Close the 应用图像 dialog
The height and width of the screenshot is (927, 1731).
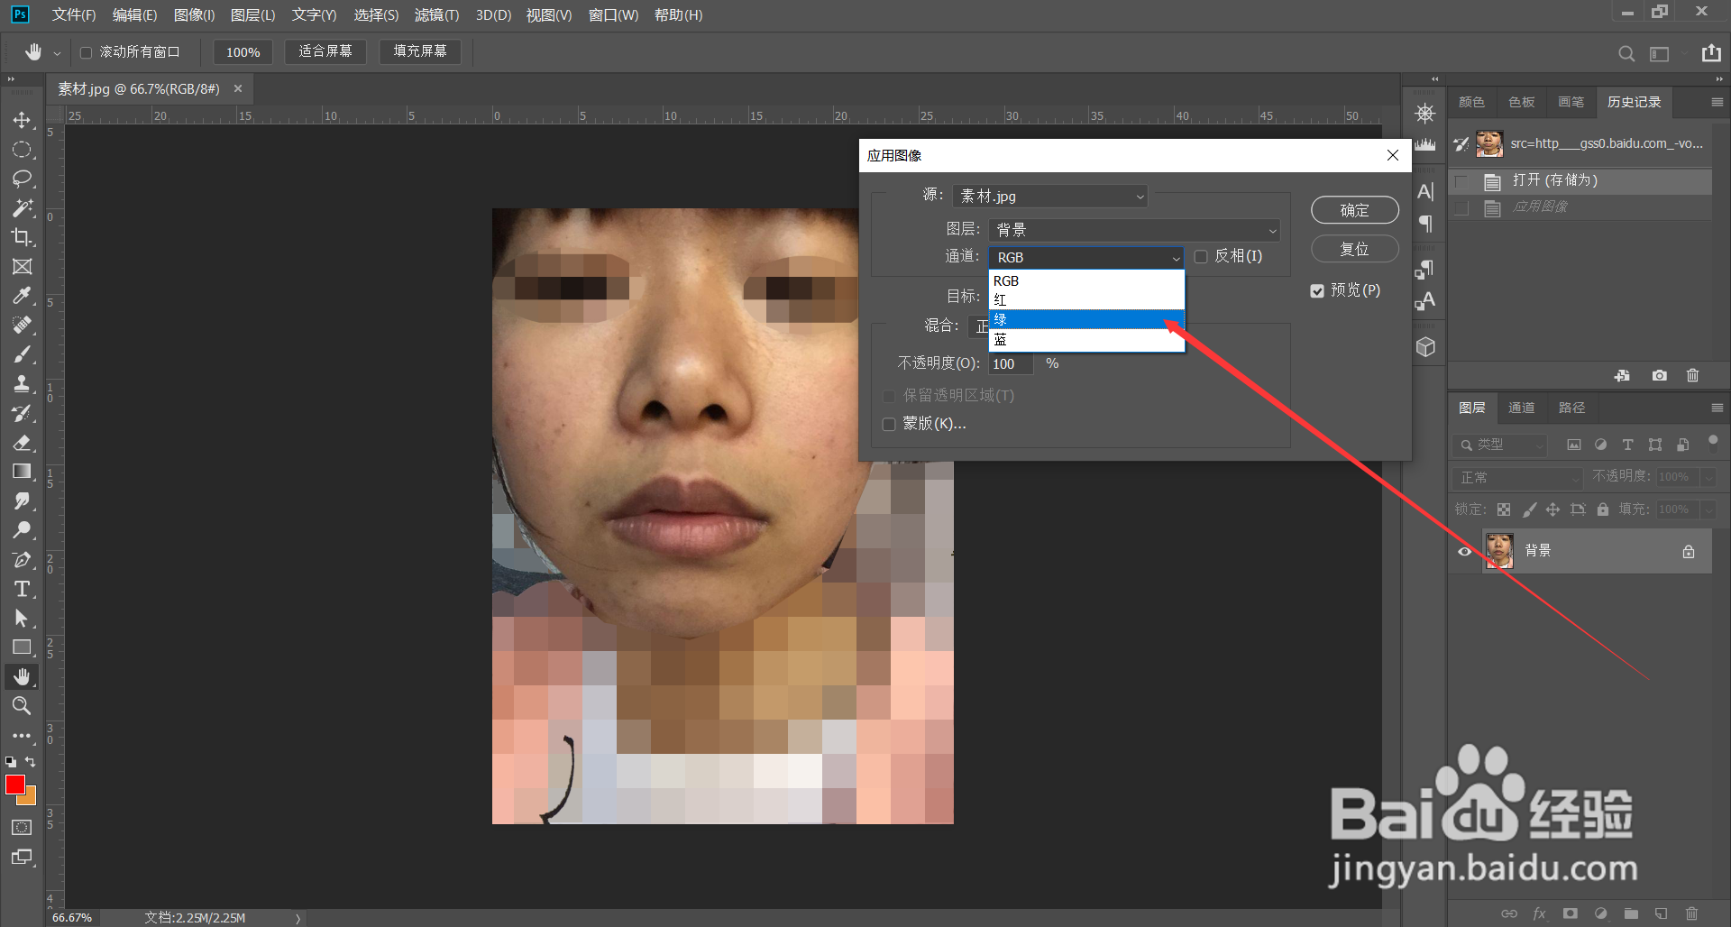pos(1393,155)
